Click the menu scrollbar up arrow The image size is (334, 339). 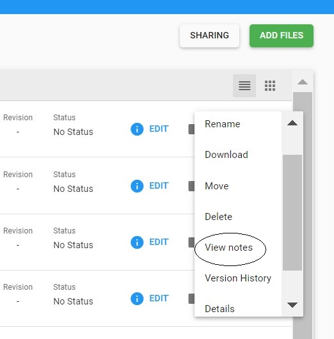click(292, 123)
